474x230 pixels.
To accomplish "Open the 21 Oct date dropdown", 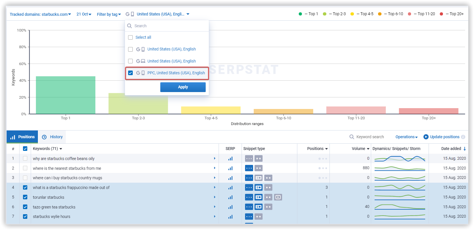I will pyautogui.click(x=84, y=14).
